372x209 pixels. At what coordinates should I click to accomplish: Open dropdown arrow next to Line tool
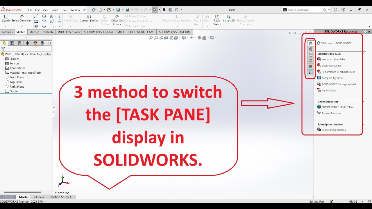point(40,16)
